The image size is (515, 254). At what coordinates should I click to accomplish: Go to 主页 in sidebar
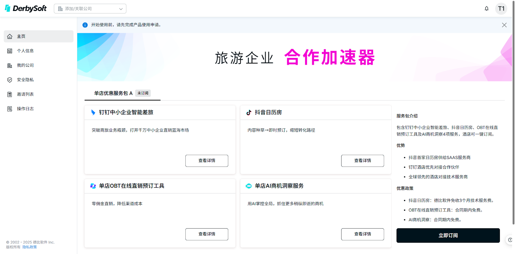(x=39, y=36)
